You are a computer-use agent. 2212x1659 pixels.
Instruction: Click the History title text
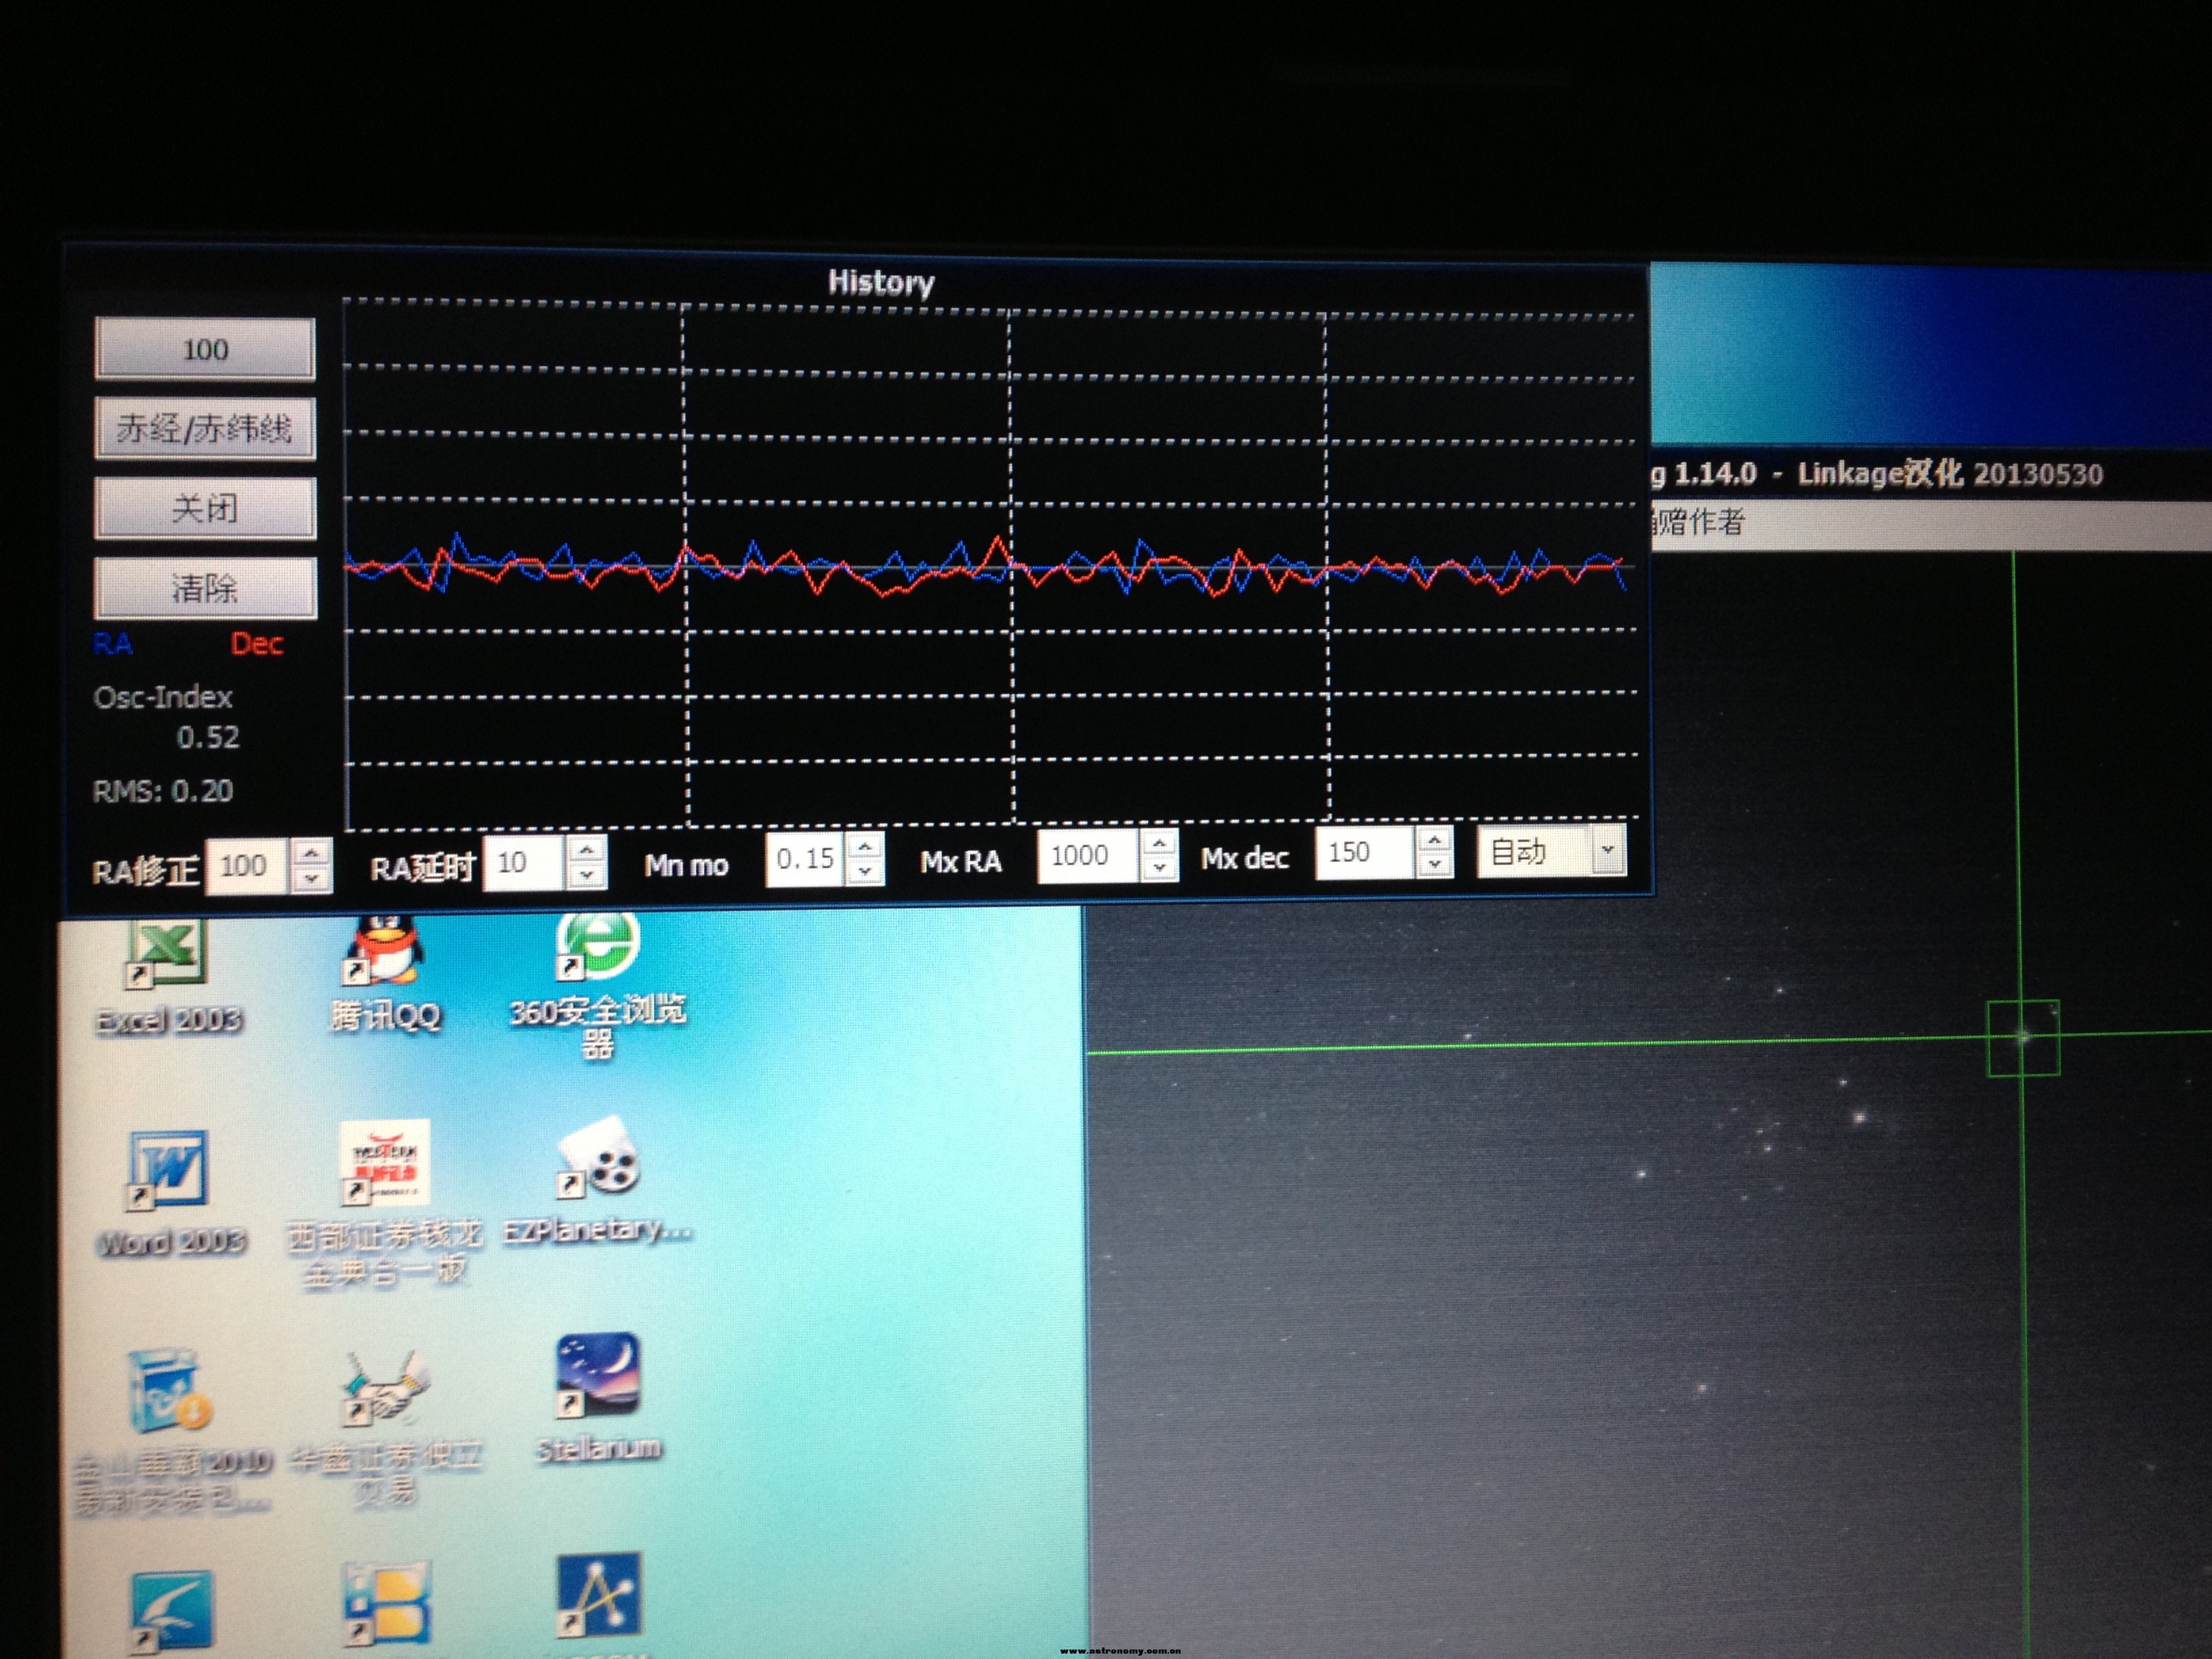click(x=881, y=282)
